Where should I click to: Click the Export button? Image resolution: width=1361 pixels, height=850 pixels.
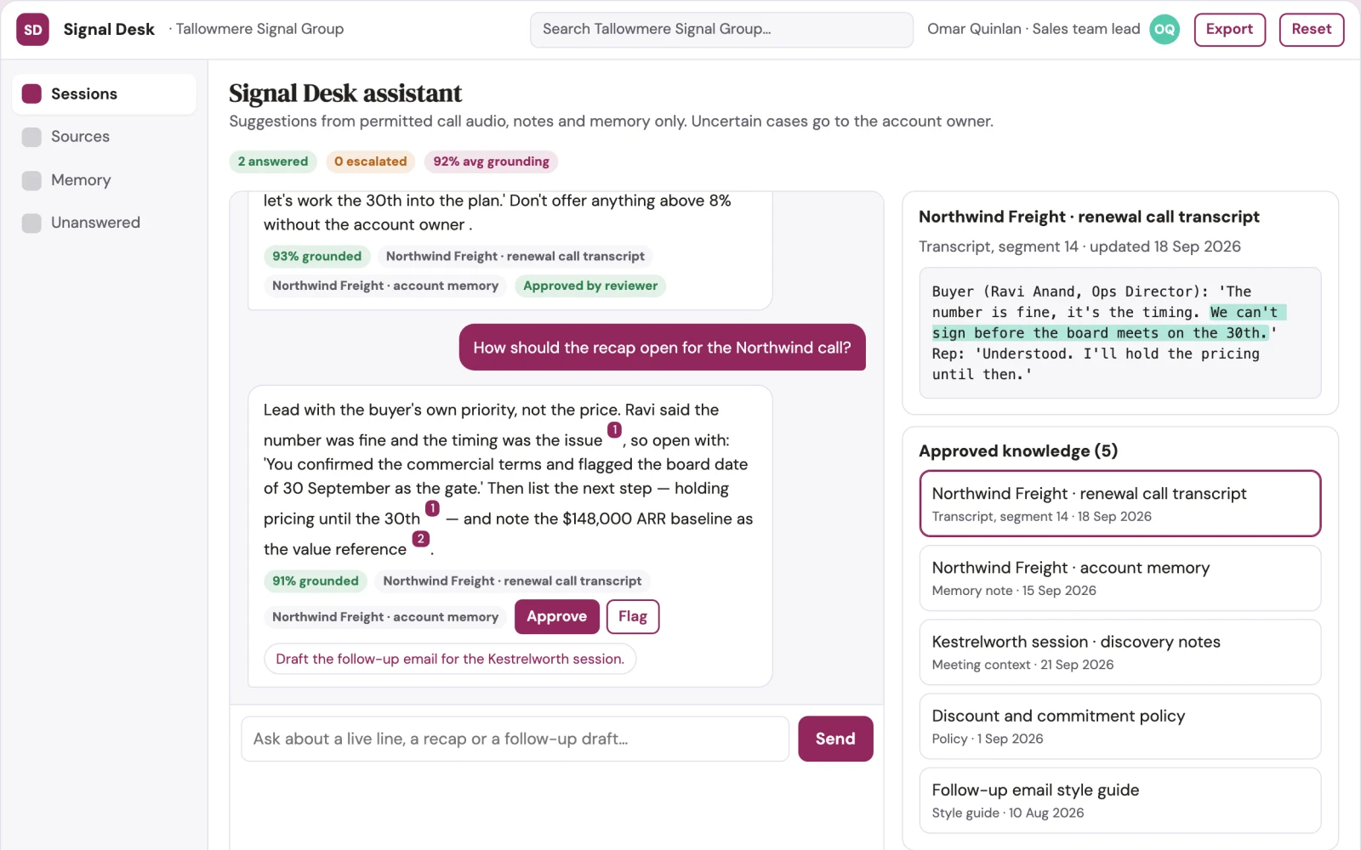[1229, 30]
